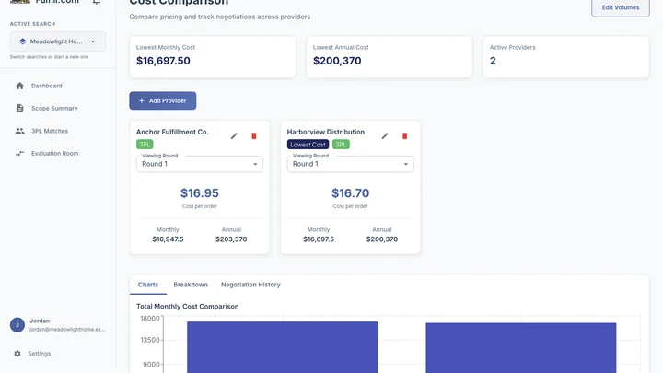
Task: Click the Add Provider button
Action: tap(163, 100)
